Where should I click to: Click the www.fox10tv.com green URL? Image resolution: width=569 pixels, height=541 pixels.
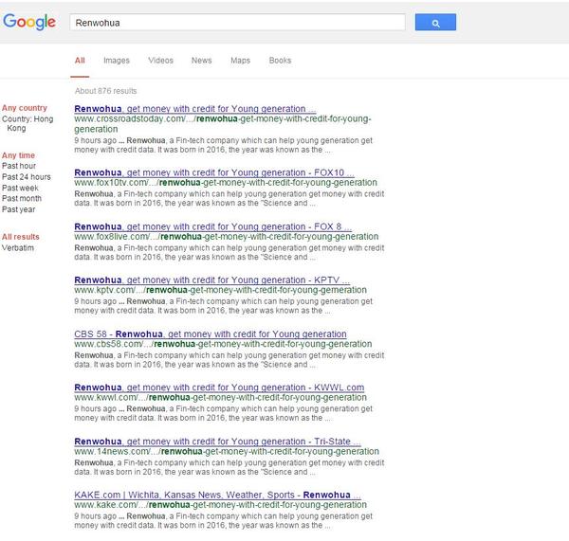click(226, 183)
